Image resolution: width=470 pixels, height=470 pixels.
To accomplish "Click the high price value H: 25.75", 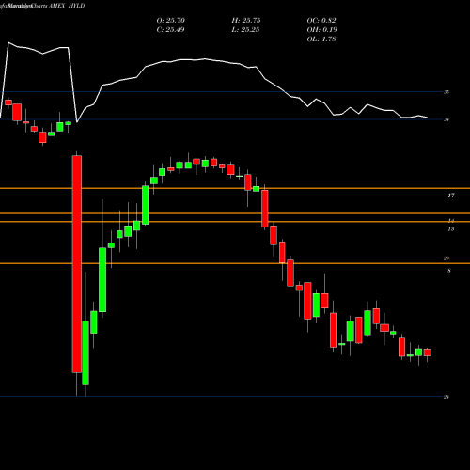I will 246,21.
